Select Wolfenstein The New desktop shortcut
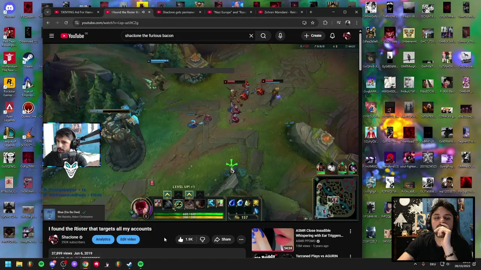481x270 pixels. point(9,62)
